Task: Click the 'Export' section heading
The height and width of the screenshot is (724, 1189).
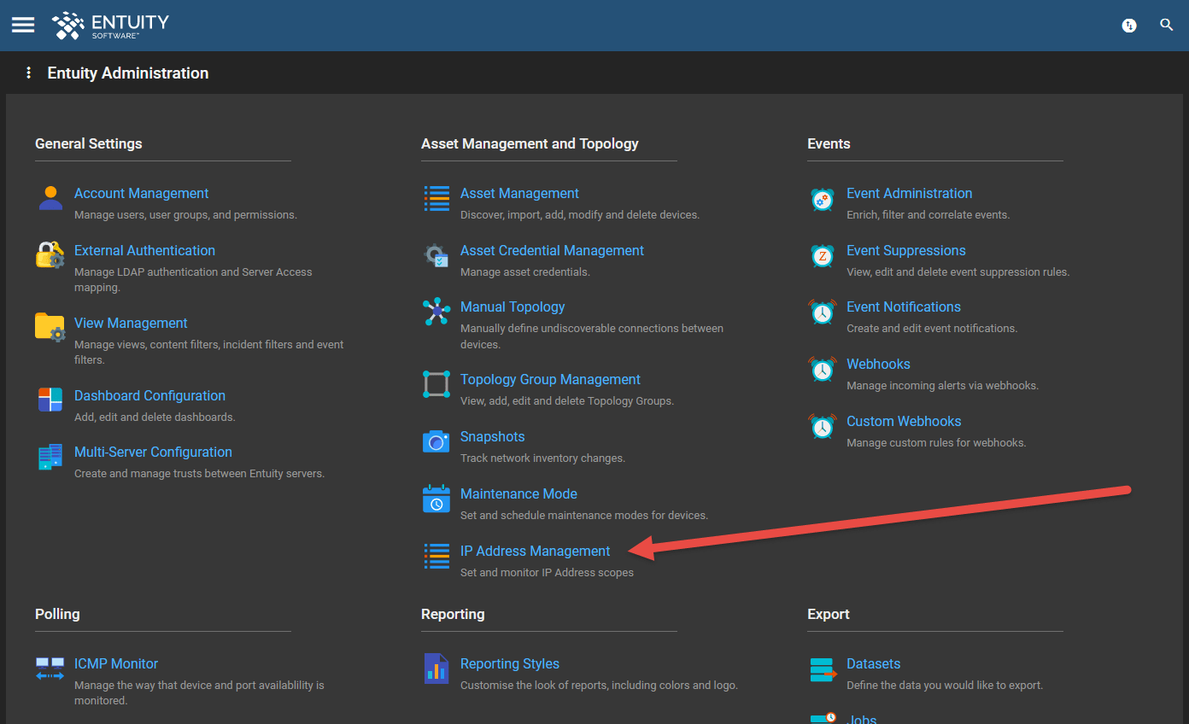Action: click(829, 614)
